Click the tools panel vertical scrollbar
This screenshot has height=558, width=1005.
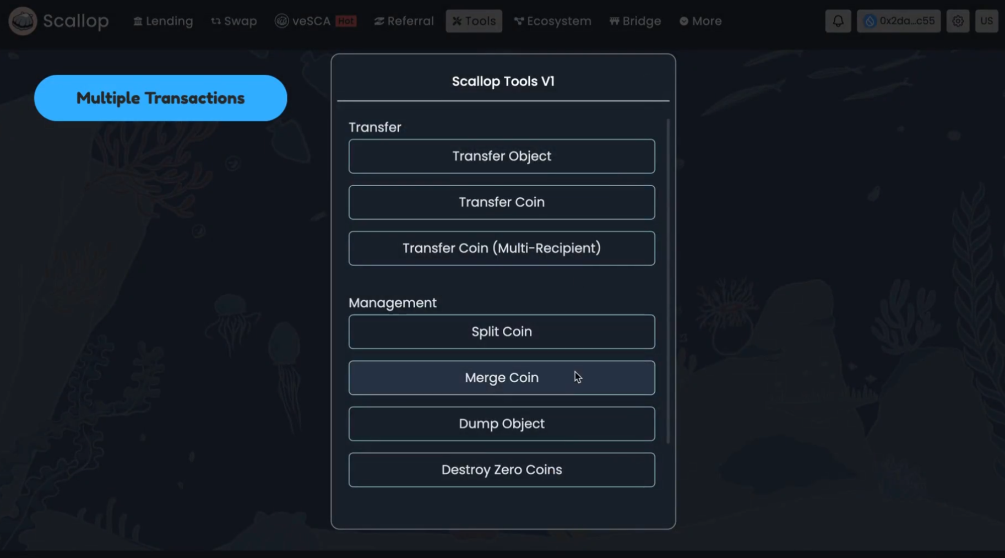coord(668,281)
